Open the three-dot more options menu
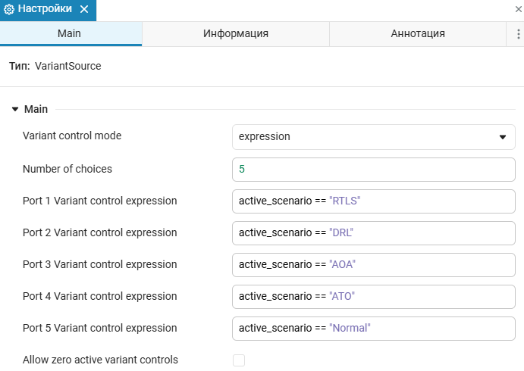The height and width of the screenshot is (371, 524). click(x=516, y=33)
